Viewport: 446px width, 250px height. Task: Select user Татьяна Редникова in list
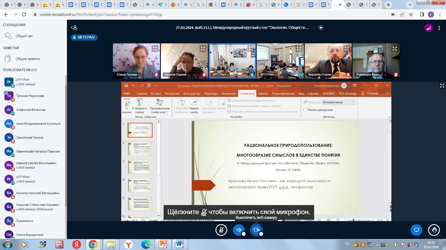[30, 96]
